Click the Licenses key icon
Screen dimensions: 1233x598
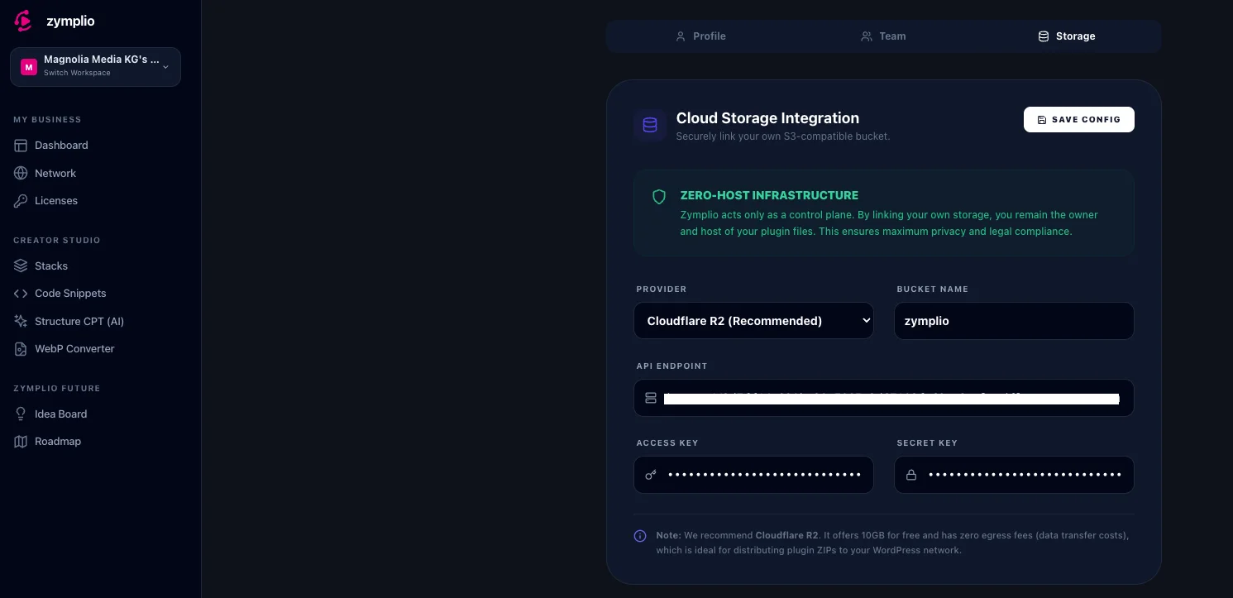coord(21,200)
